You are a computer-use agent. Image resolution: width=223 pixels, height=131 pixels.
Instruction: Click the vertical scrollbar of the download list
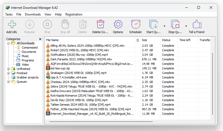[x=213, y=84]
